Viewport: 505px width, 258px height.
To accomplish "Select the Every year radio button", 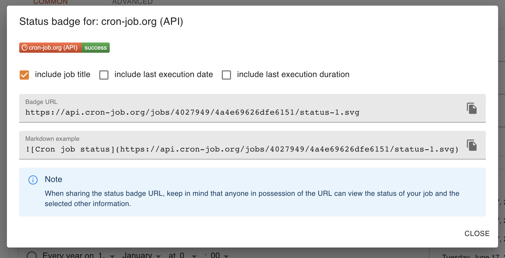I will coord(32,255).
